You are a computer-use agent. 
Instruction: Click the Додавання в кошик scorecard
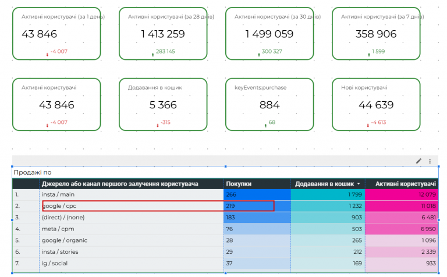click(x=163, y=104)
